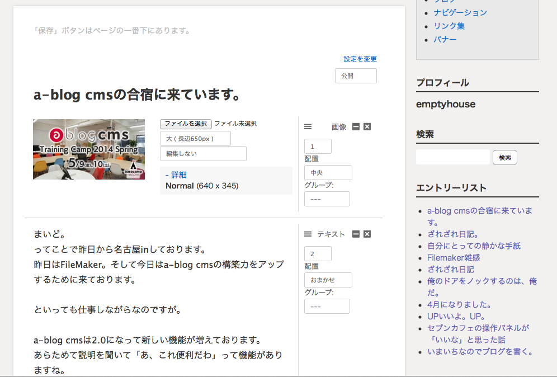
Task: Click the text line まいど。 in editor
Action: point(50,234)
